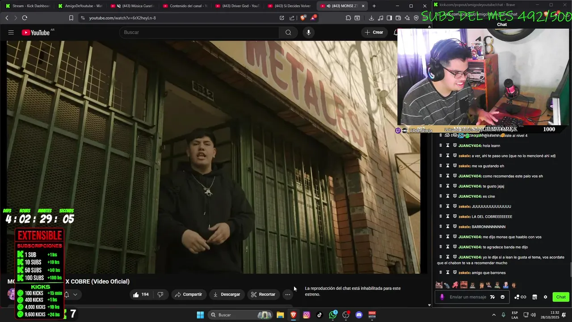Click Descargar download button
The height and width of the screenshot is (322, 572).
pyautogui.click(x=227, y=294)
